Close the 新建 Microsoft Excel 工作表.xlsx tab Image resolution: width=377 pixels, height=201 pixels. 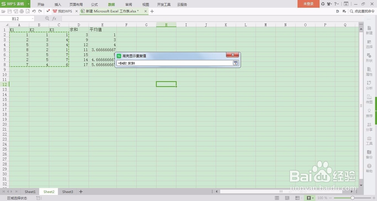pyautogui.click(x=146, y=11)
